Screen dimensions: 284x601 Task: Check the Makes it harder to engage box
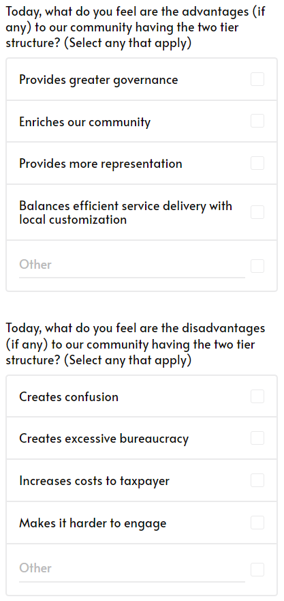click(257, 522)
